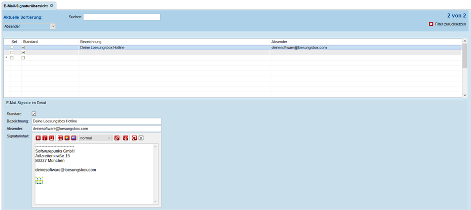471x210 pixels.
Task: Tick Sel. checkbox of the blank second row
Action: (12, 53)
